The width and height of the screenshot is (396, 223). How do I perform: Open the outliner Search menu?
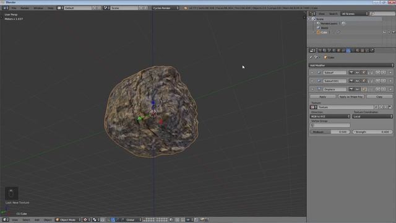click(333, 14)
